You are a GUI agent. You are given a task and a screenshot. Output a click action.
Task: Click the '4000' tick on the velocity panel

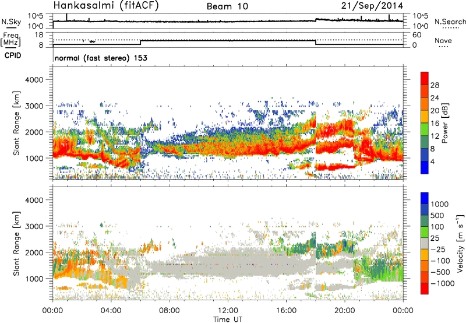coord(34,200)
